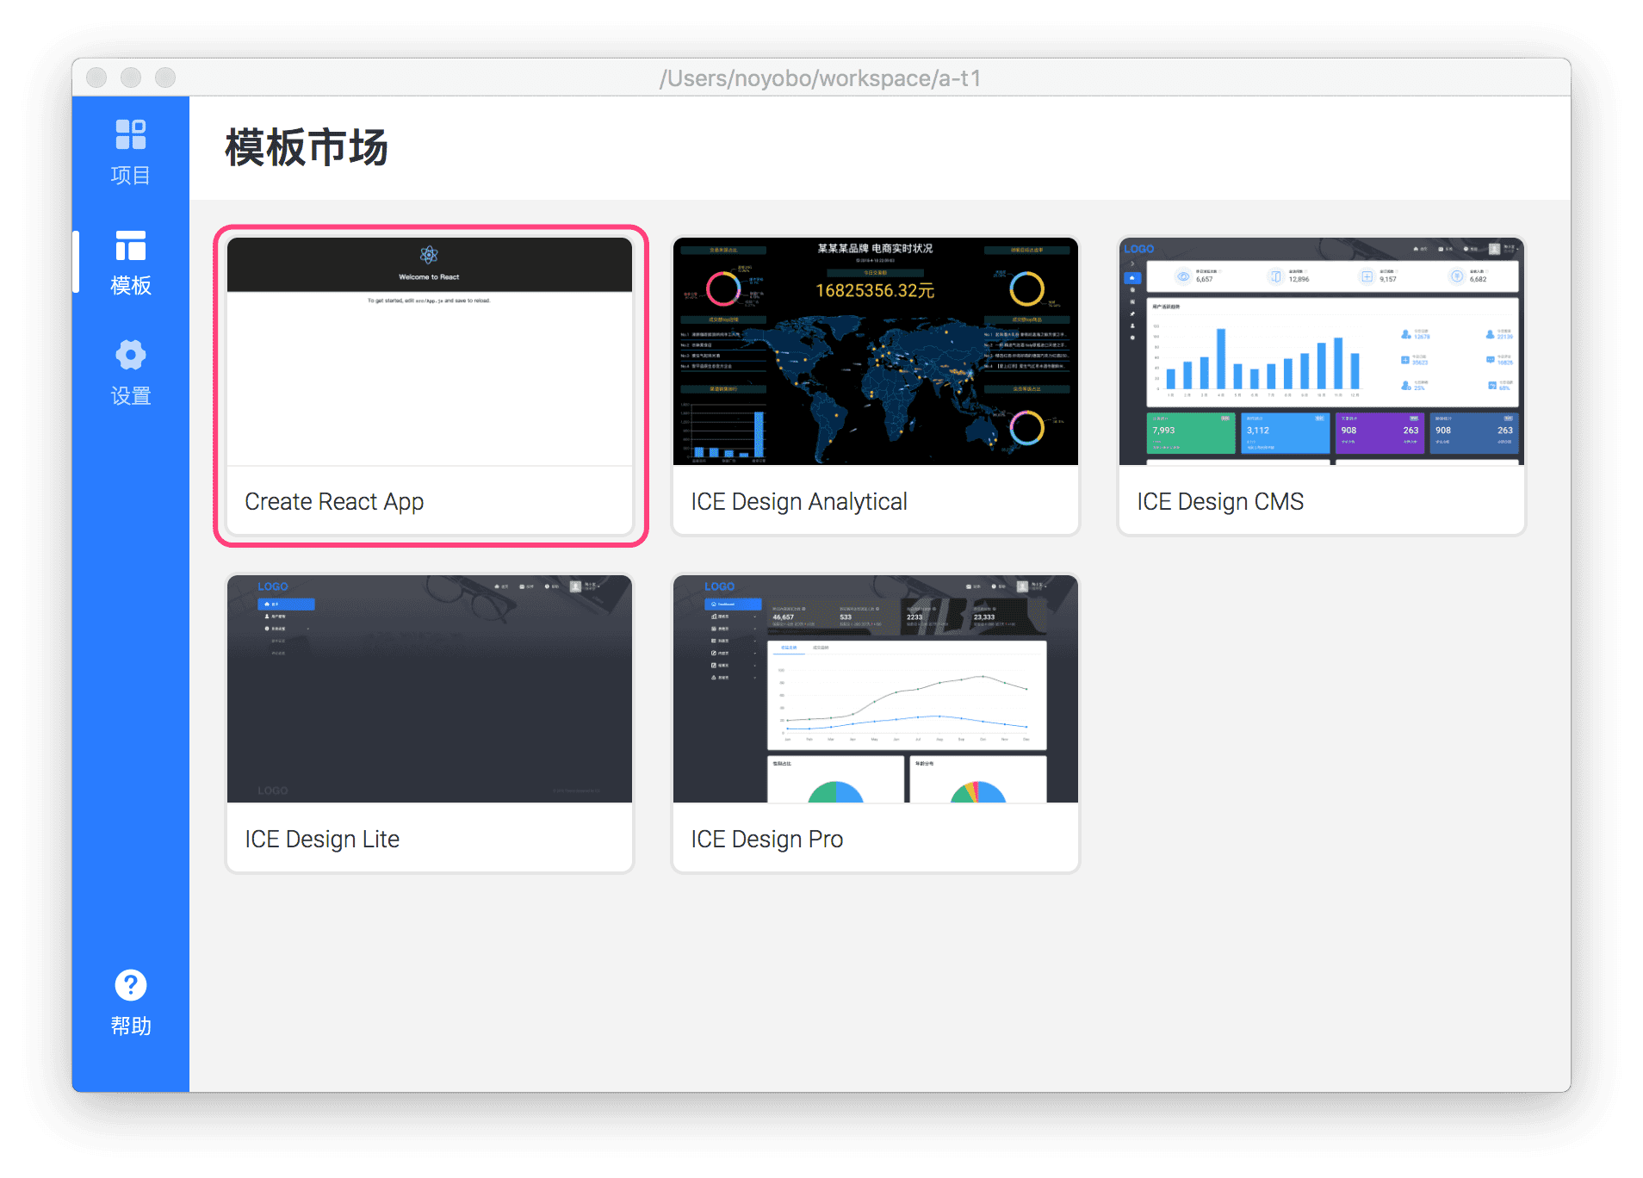This screenshot has height=1178, width=1643.
Task: Click the 项目 sidebar label
Action: pos(131,176)
